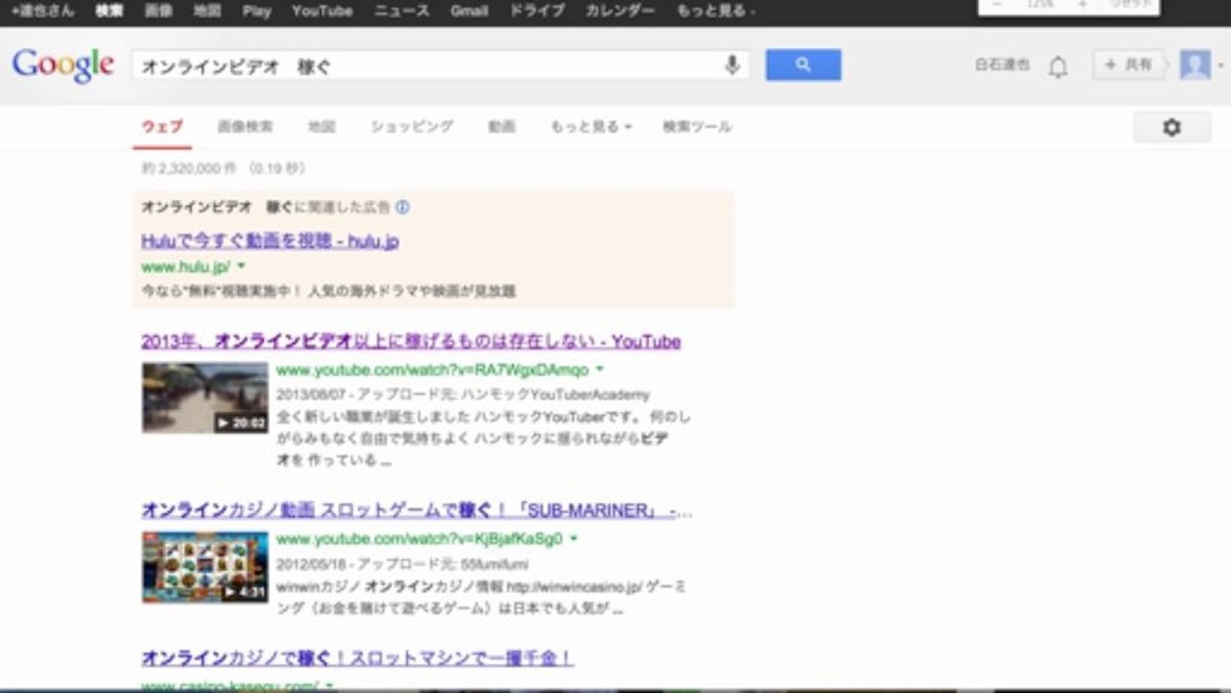Open the 4:31 casino video thumbnail
The height and width of the screenshot is (693, 1231).
coord(205,567)
